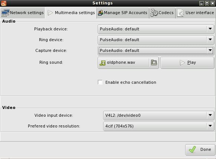
Task: Click the 'Video input device:' label
Action: click(x=54, y=115)
